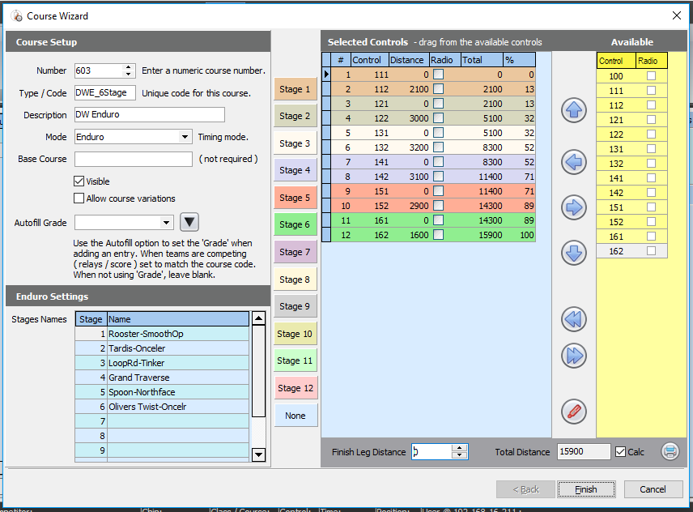
Task: Enable Allow course variations
Action: click(x=79, y=198)
